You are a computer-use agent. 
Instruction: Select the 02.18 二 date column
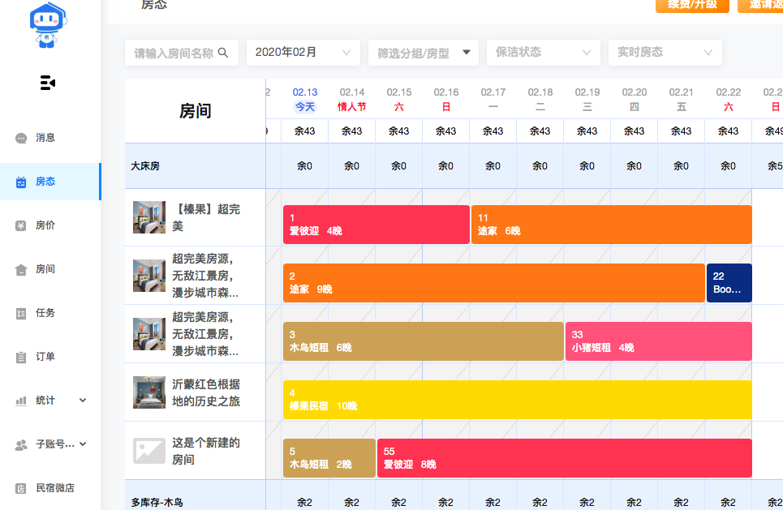pos(540,99)
